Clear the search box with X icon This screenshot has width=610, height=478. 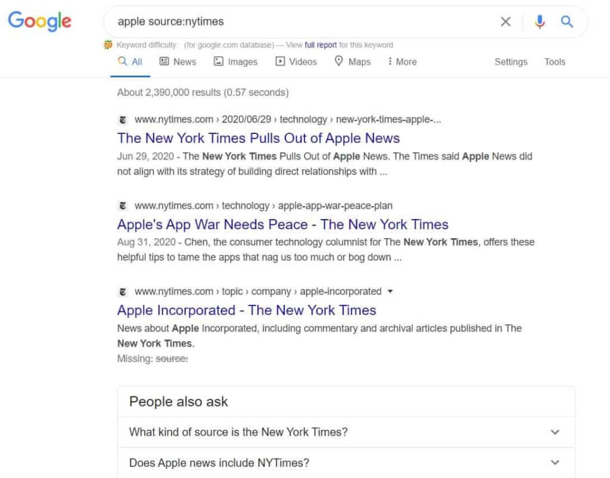tap(505, 21)
